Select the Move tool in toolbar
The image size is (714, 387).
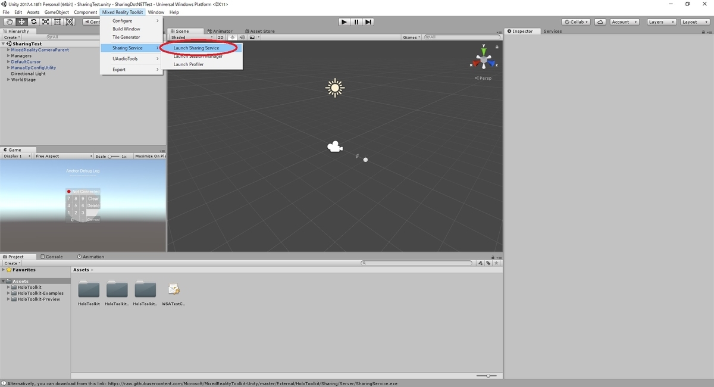click(x=21, y=22)
